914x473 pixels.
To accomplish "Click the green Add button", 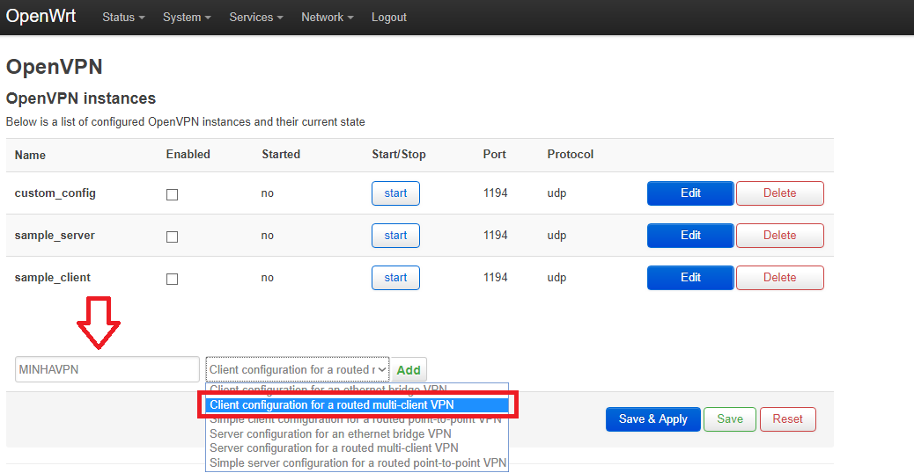I will 409,370.
